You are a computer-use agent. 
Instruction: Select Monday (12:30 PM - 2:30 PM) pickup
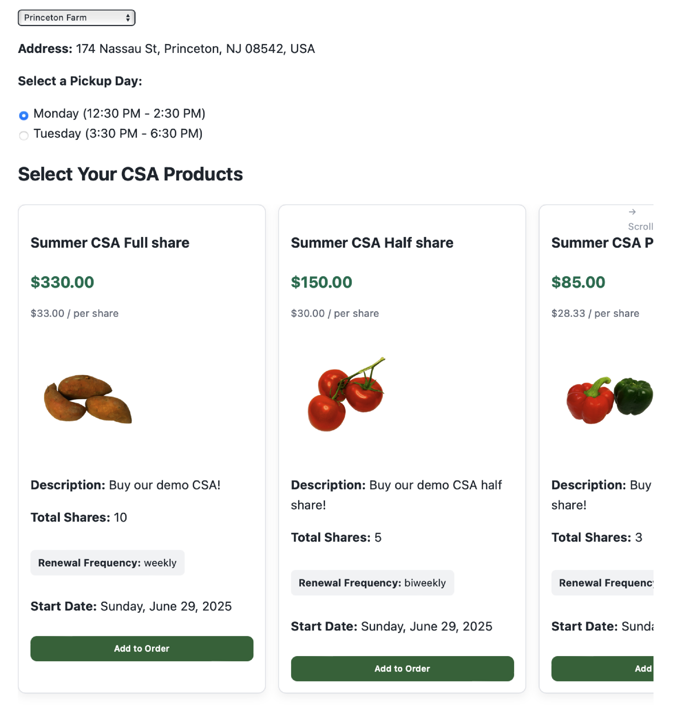pos(24,115)
